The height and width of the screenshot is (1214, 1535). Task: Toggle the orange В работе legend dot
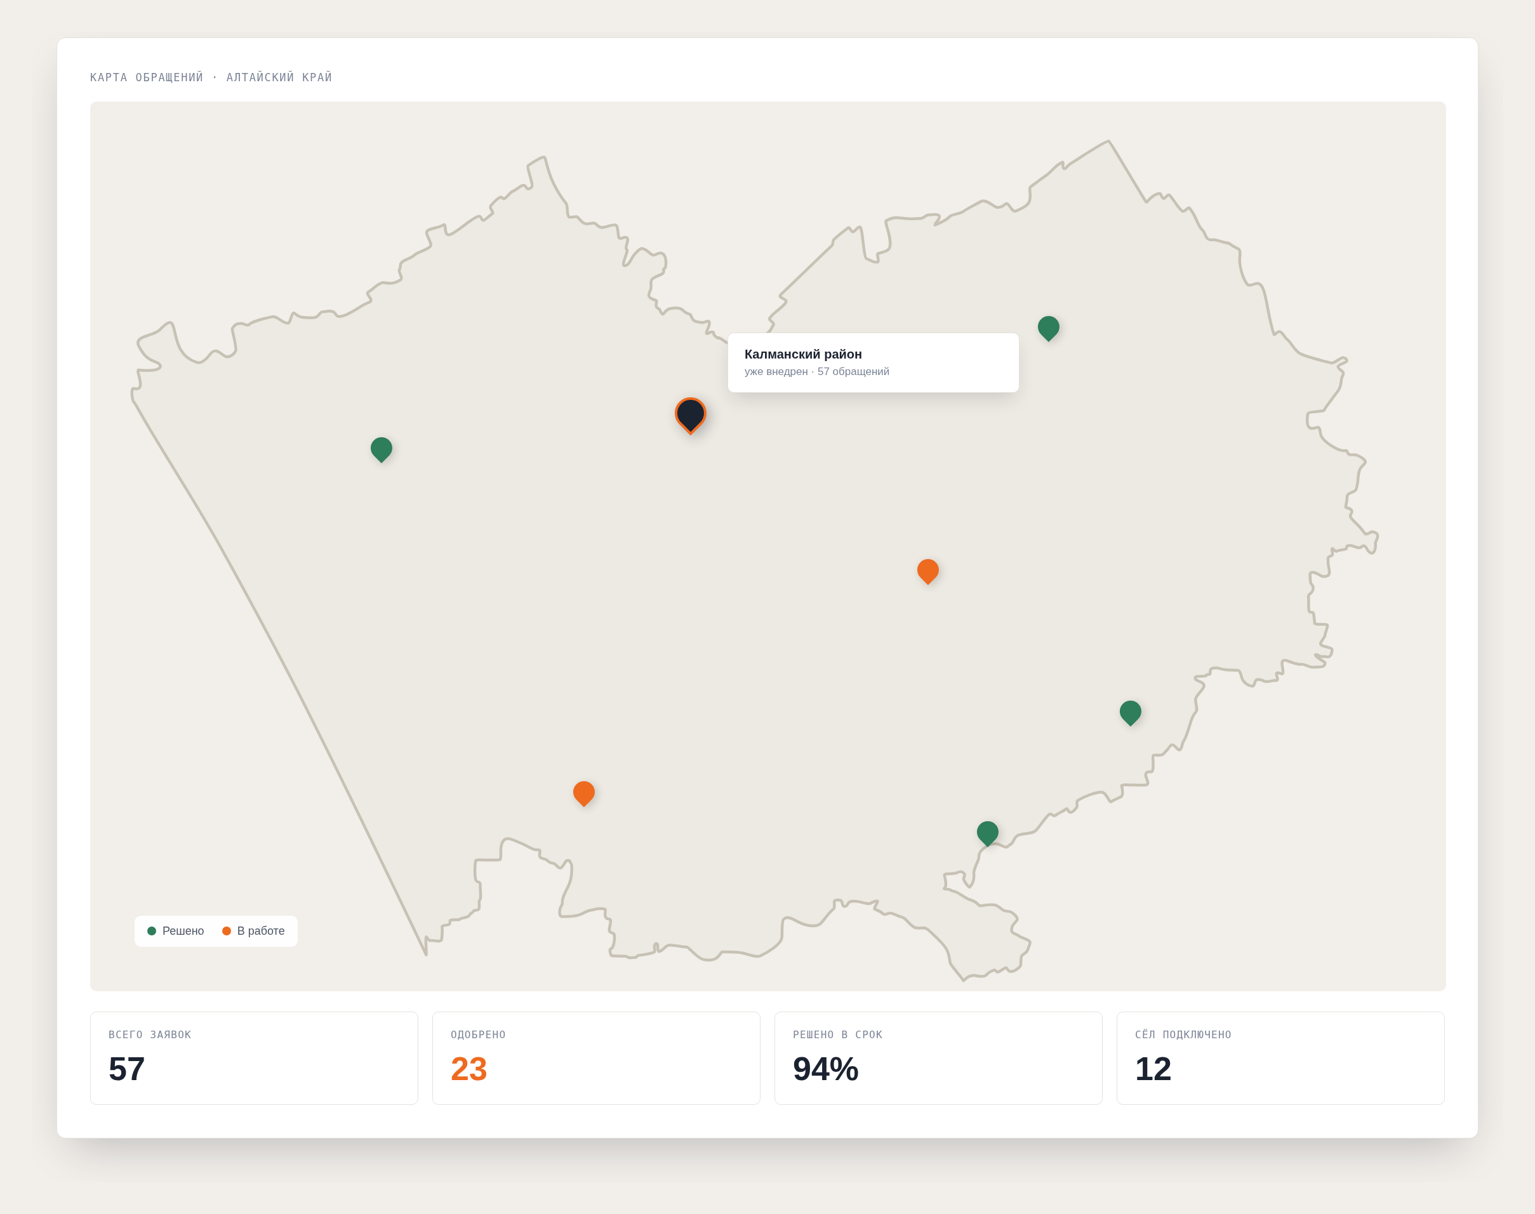click(x=227, y=931)
